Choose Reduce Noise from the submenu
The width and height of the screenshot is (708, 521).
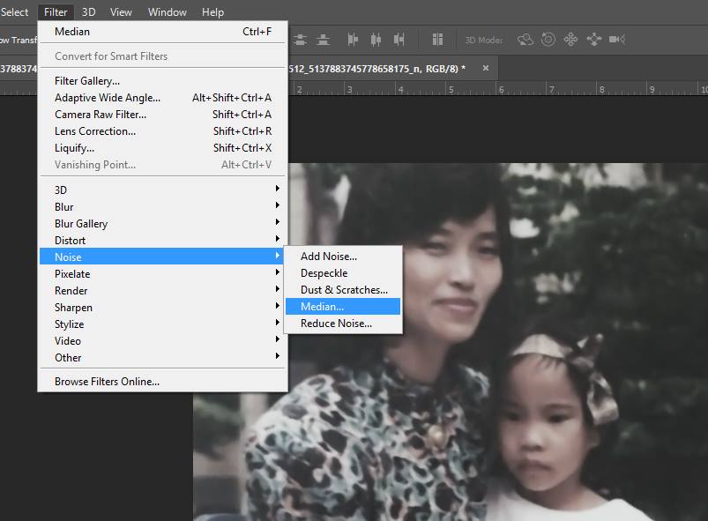click(x=336, y=323)
